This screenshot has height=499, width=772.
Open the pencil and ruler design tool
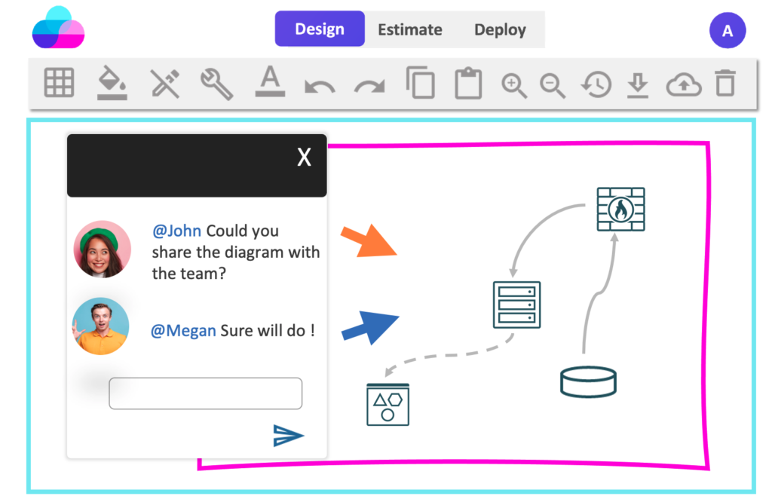[165, 83]
